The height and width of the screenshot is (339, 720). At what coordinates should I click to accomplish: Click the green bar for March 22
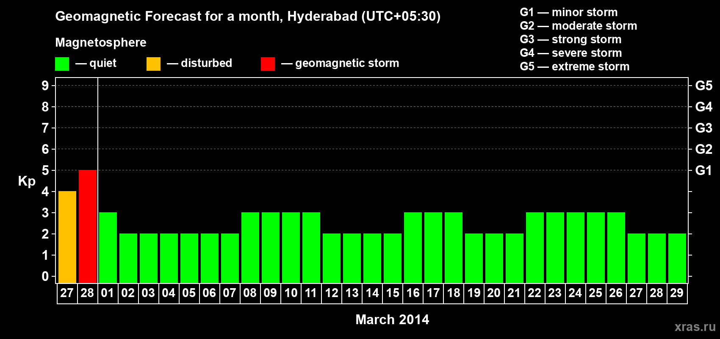pyautogui.click(x=535, y=248)
